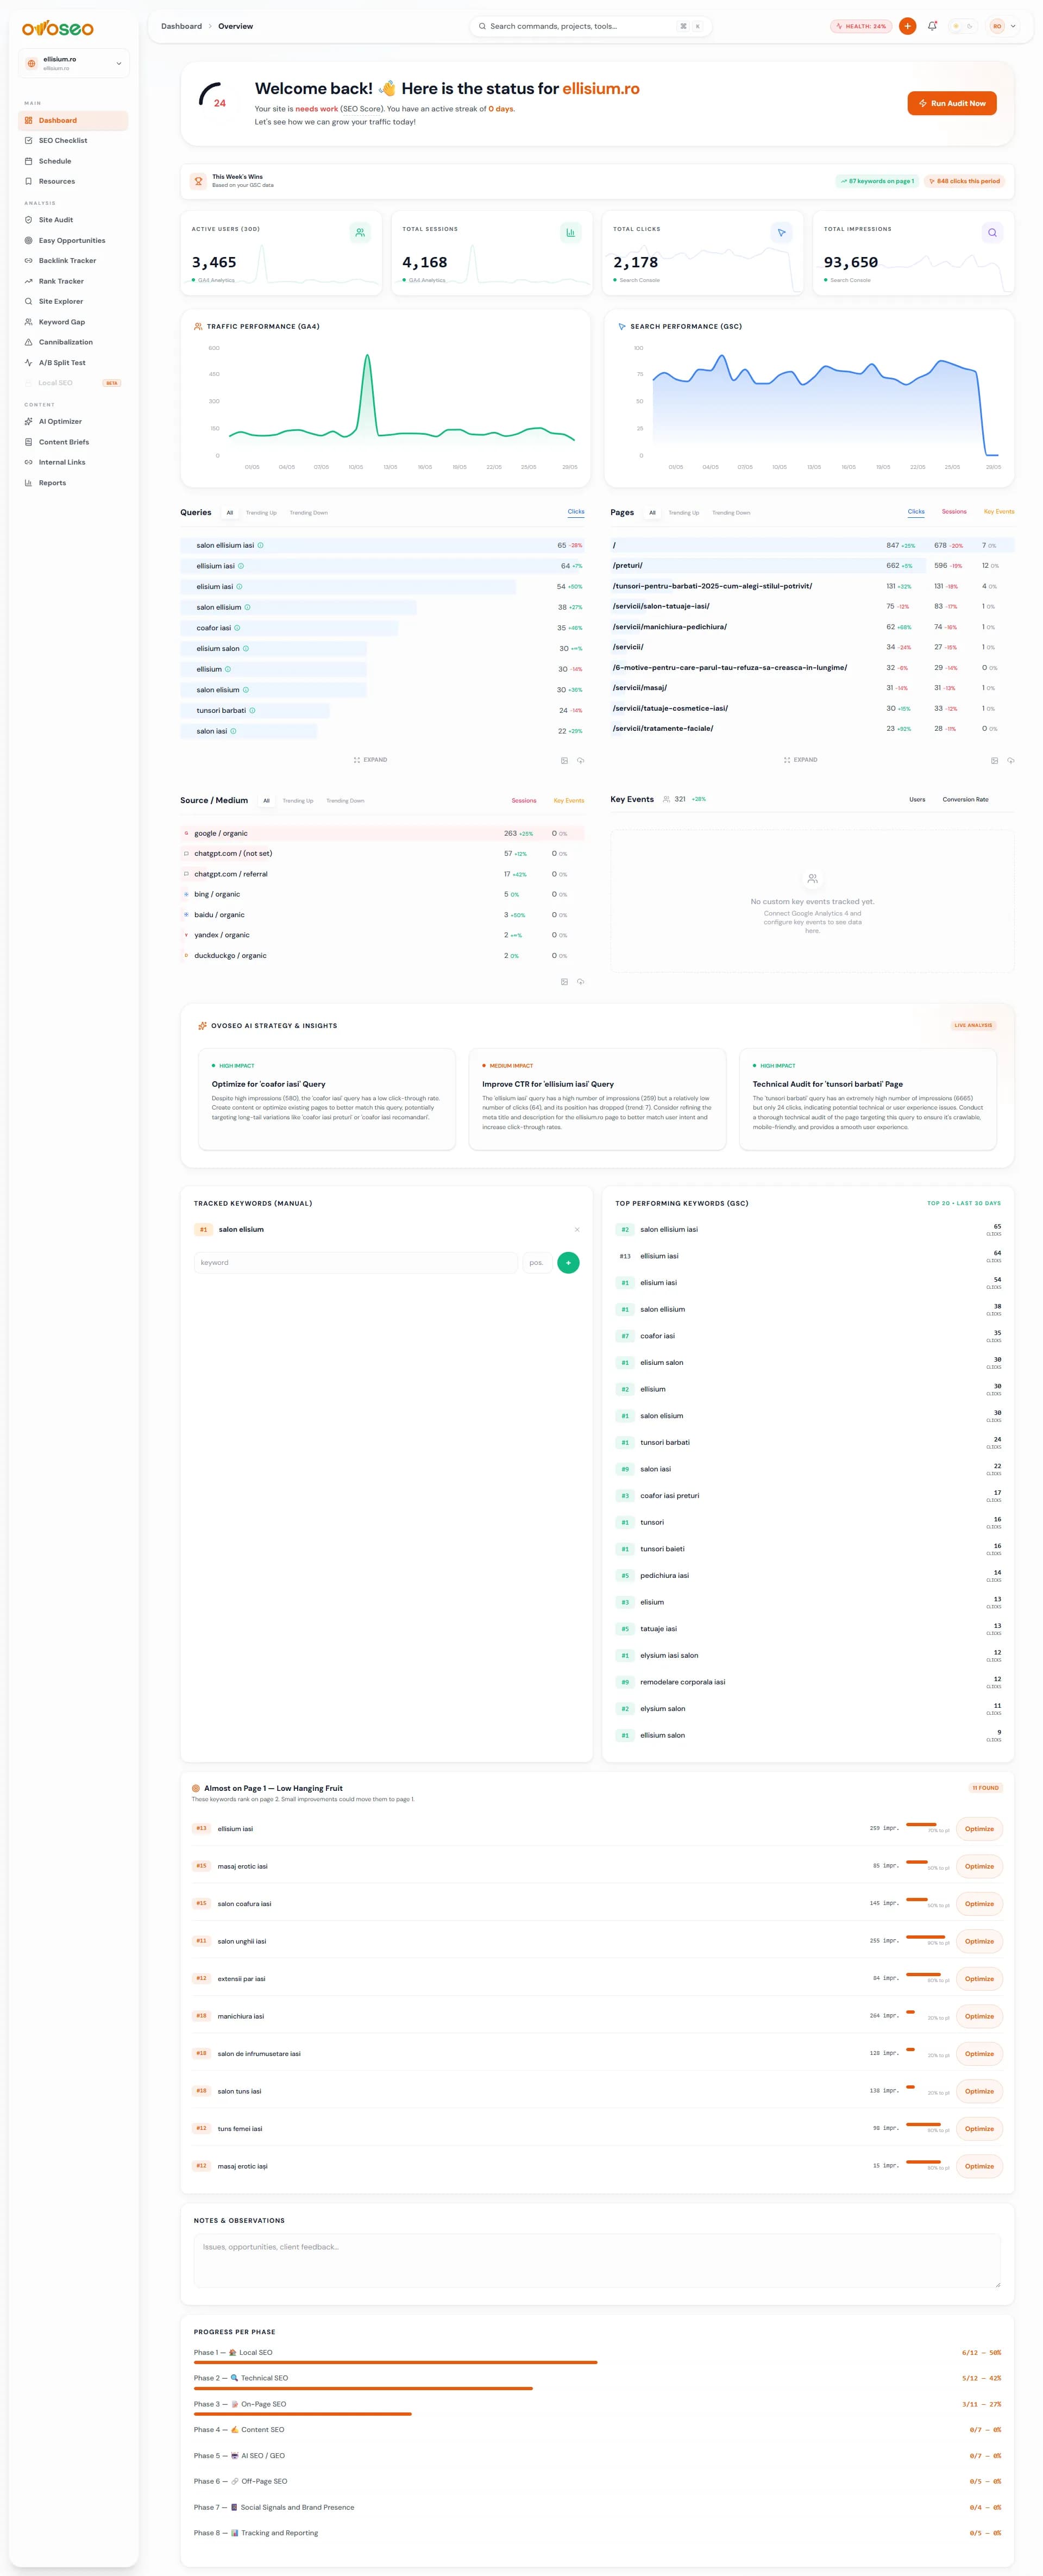Expand the Queries table
Viewport: 1043px width, 2576px height.
(x=370, y=760)
